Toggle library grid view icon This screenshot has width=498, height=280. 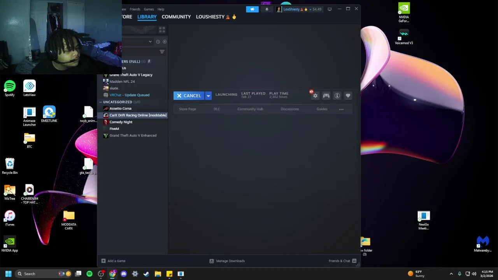(162, 30)
